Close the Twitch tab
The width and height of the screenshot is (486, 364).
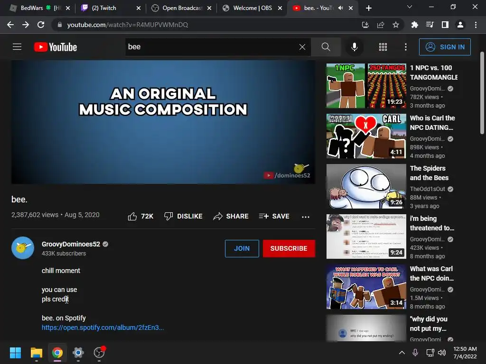coord(139,8)
